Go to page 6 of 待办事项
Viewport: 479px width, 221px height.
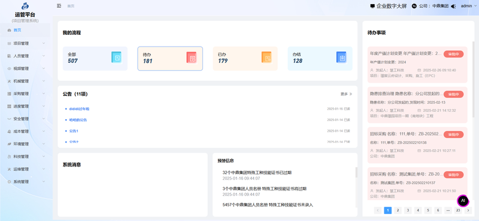pyautogui.click(x=438, y=210)
